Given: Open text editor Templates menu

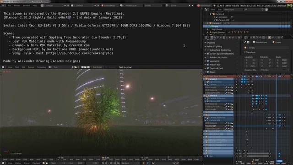Looking at the screenshot, I should [41, 67].
